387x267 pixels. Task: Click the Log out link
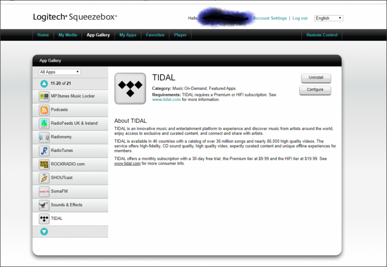tap(300, 18)
